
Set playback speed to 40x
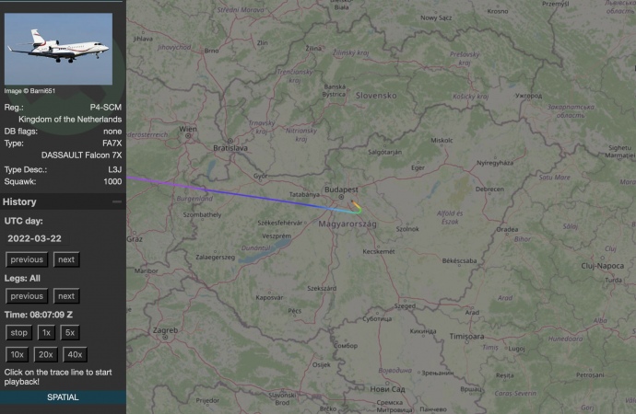75,355
